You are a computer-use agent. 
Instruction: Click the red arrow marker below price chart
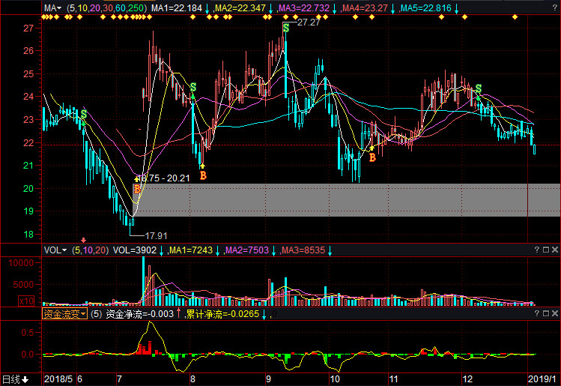83,240
